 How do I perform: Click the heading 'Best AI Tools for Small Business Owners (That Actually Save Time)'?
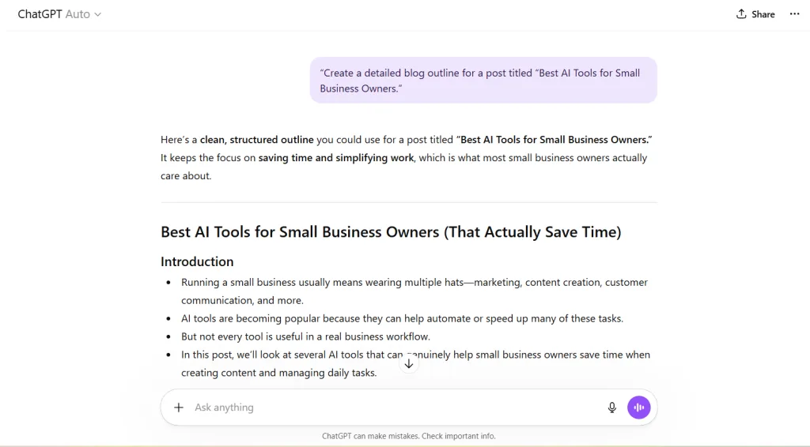pyautogui.click(x=391, y=232)
